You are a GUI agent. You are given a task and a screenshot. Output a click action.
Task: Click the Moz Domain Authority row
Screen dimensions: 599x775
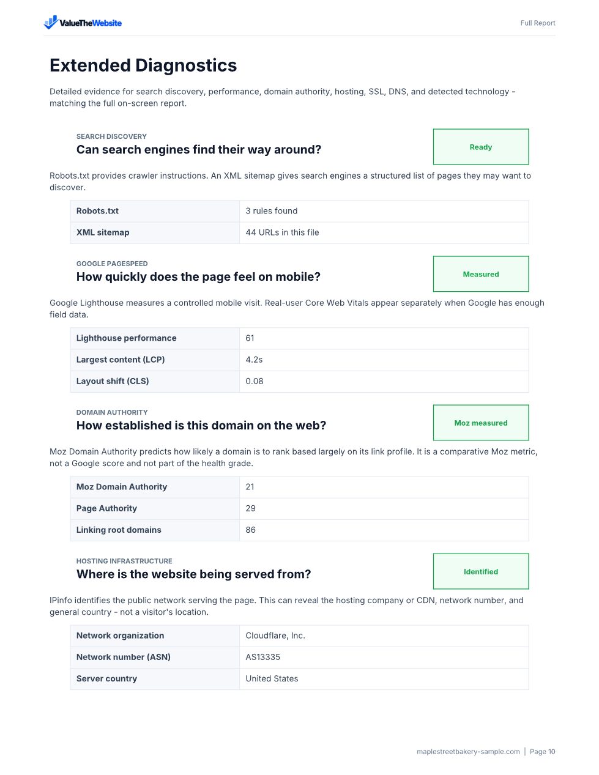tap(299, 487)
